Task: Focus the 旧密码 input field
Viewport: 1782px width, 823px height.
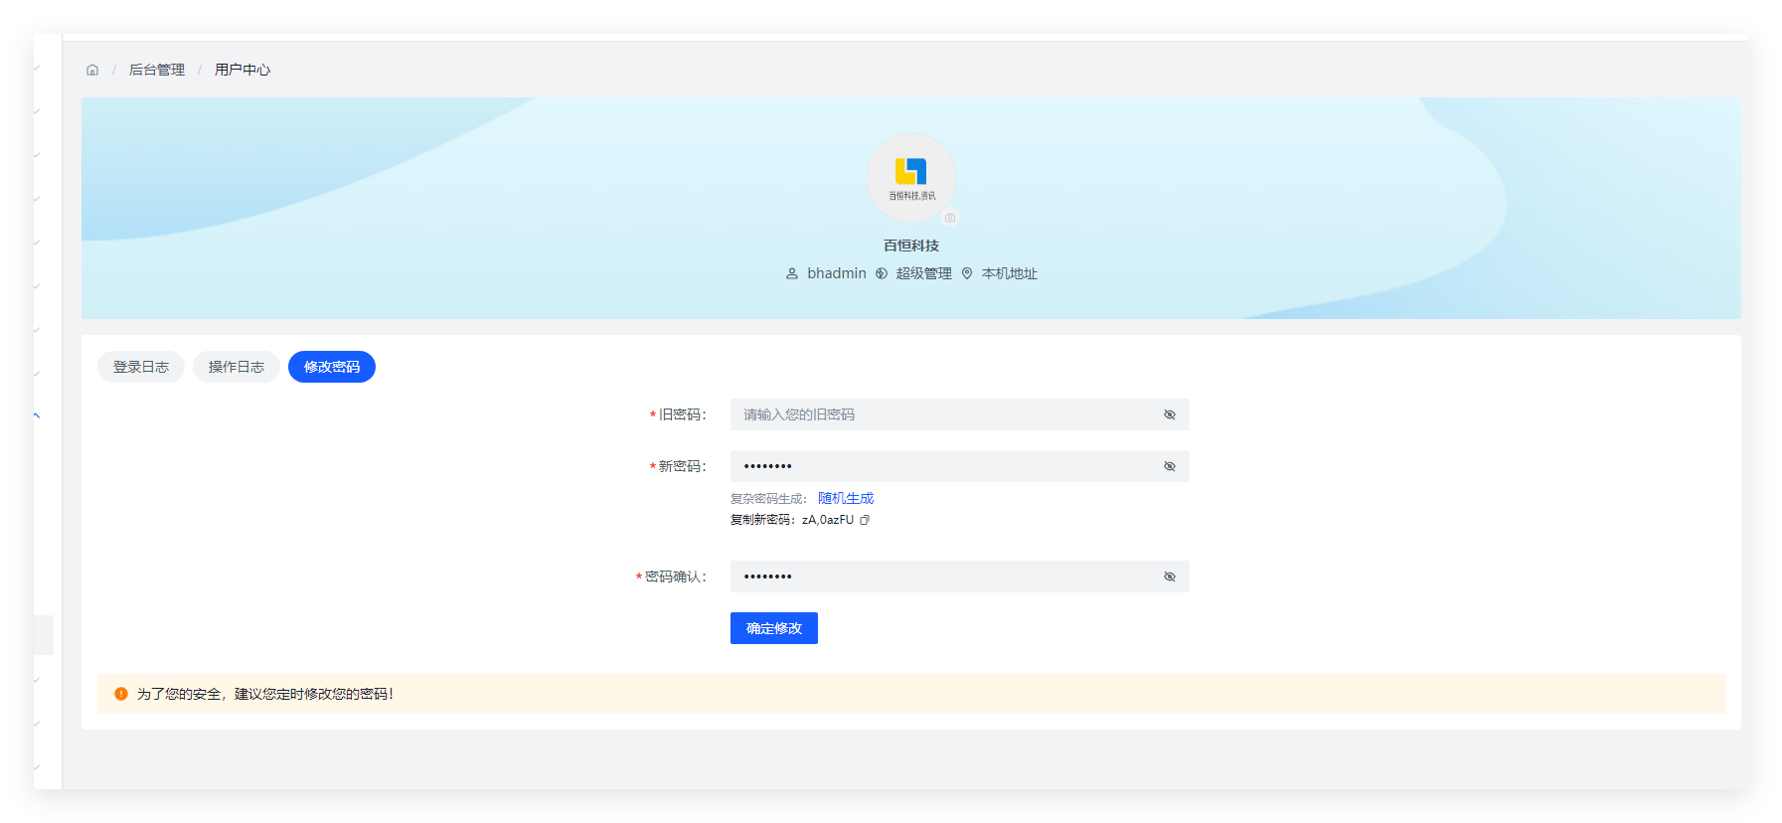Action: tap(944, 414)
